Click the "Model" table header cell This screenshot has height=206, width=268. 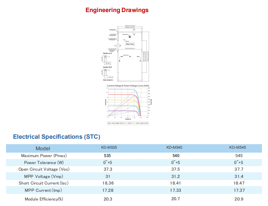click(43, 148)
